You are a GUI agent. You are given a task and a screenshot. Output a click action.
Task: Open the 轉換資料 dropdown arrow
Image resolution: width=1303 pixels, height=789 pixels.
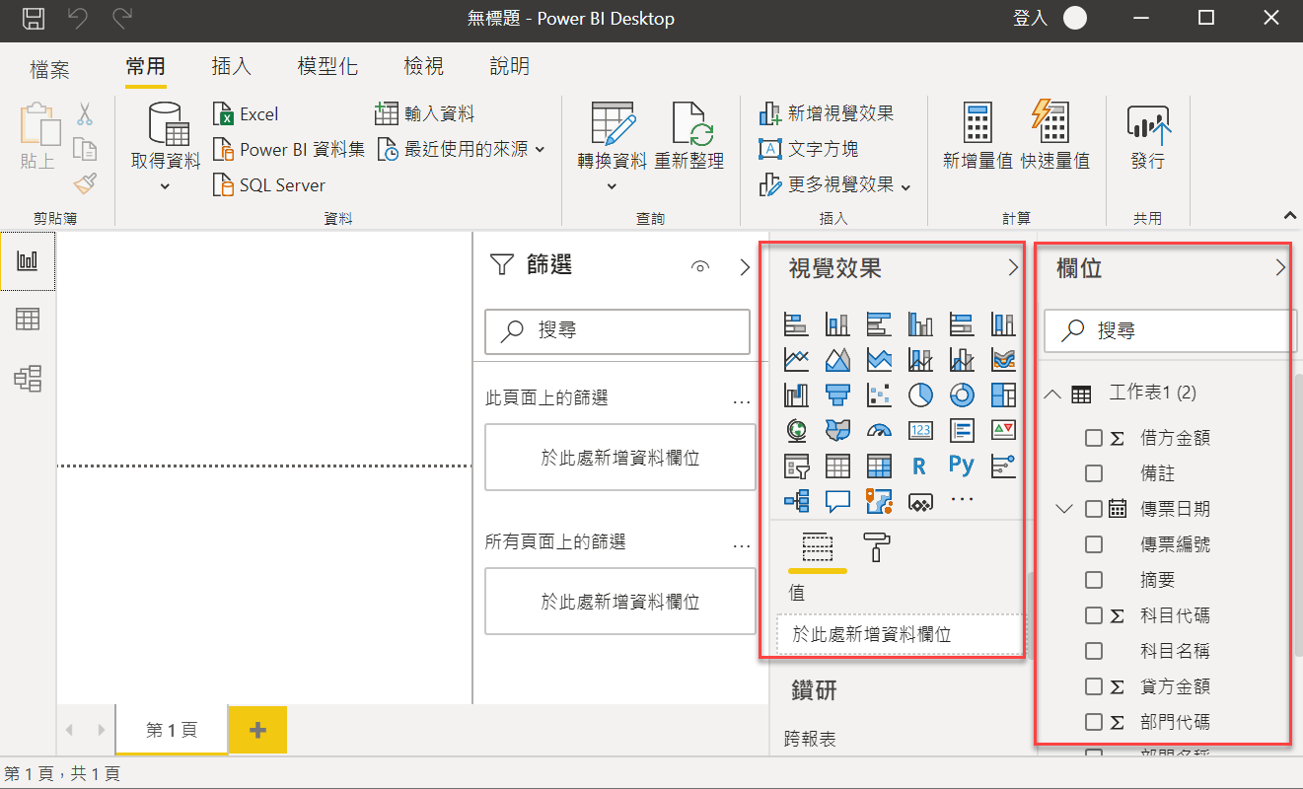pyautogui.click(x=612, y=185)
